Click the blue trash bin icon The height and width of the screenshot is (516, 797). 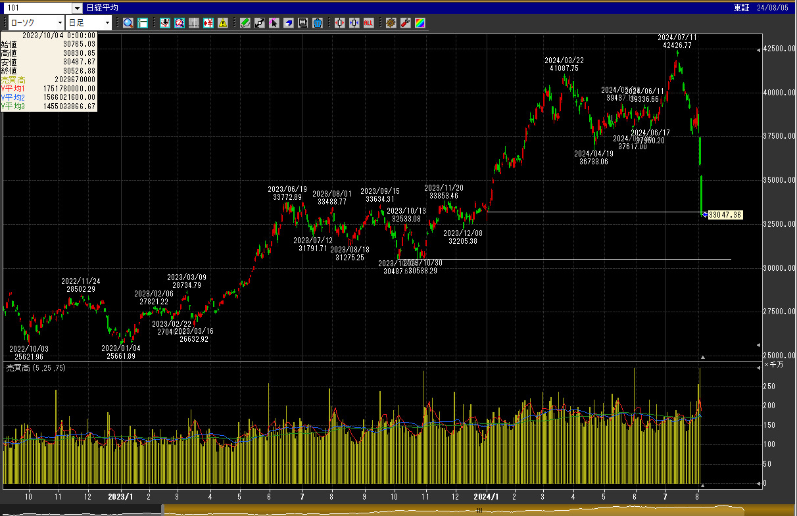318,23
